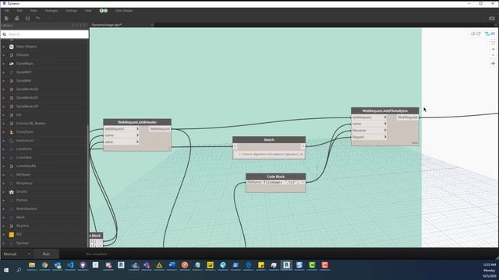Expand MEPover library category

tap(3, 175)
